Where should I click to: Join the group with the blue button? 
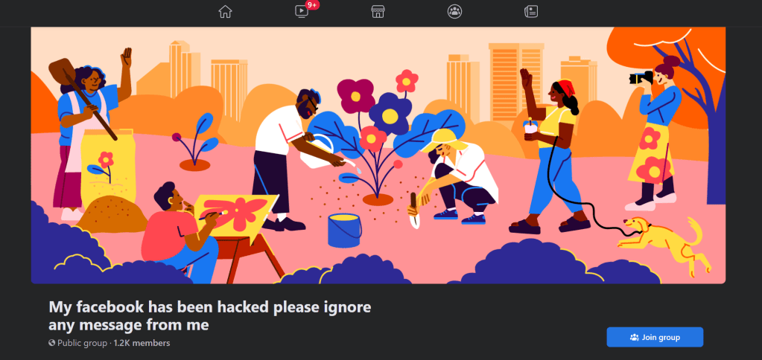(655, 337)
